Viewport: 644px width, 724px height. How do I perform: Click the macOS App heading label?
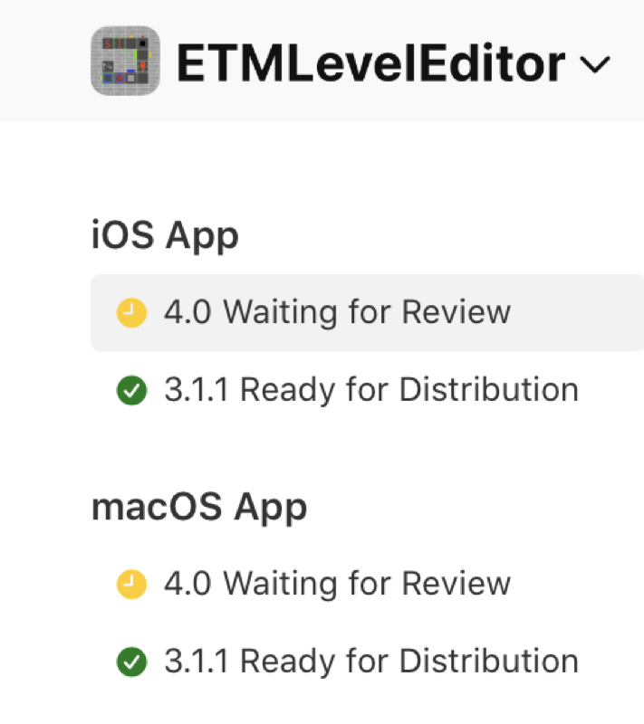pos(198,507)
